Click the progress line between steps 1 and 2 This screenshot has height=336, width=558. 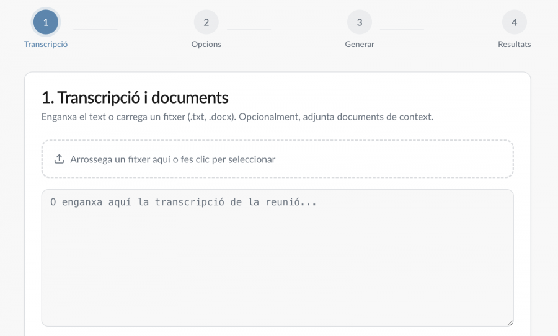pyautogui.click(x=95, y=29)
